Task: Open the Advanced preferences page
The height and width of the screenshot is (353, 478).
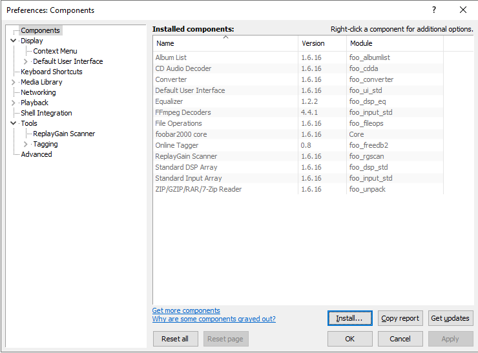Action: [x=36, y=154]
